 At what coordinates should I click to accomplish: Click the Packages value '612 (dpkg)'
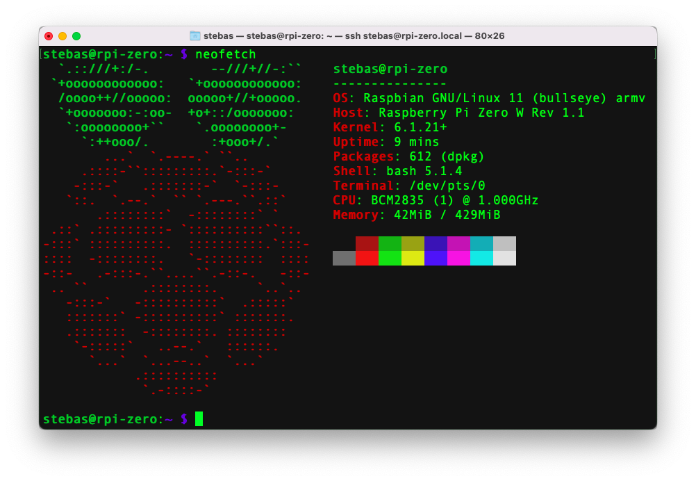447,156
